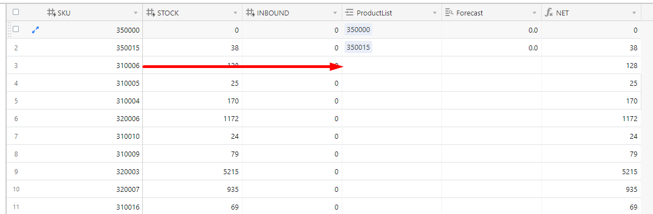Select STOCK cell with value 1172

[192, 118]
